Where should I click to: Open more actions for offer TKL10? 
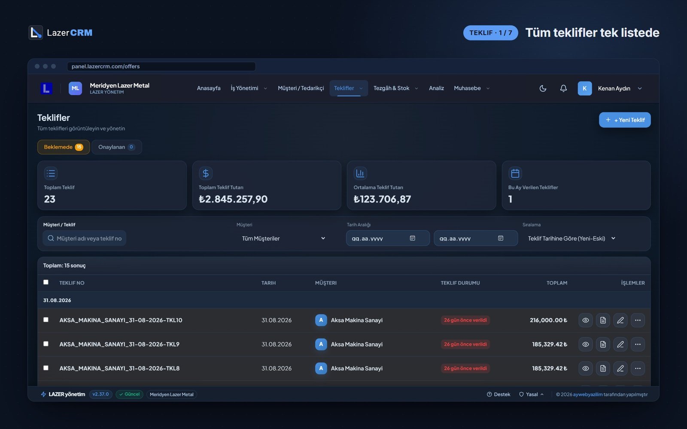click(x=638, y=320)
